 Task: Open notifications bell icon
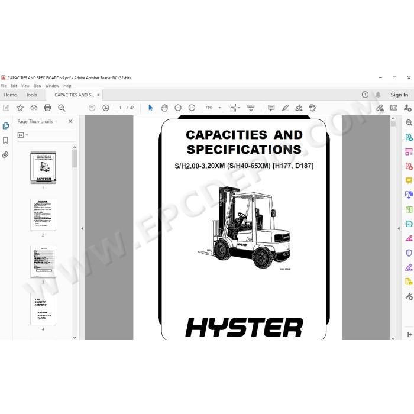coord(378,95)
